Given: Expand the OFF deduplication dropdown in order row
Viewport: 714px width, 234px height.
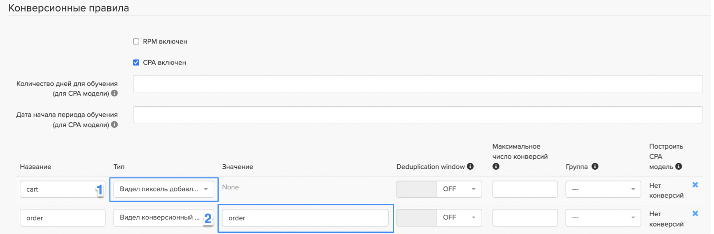Looking at the screenshot, I should click(459, 218).
